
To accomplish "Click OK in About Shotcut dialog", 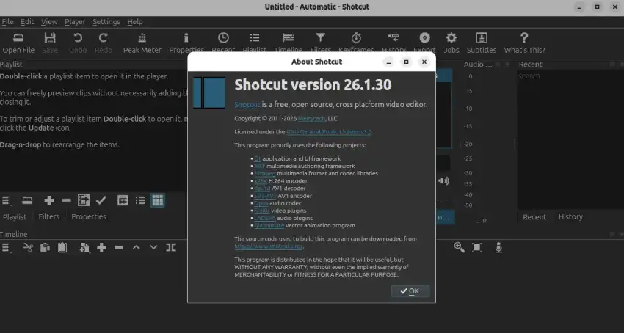I will 410,291.
